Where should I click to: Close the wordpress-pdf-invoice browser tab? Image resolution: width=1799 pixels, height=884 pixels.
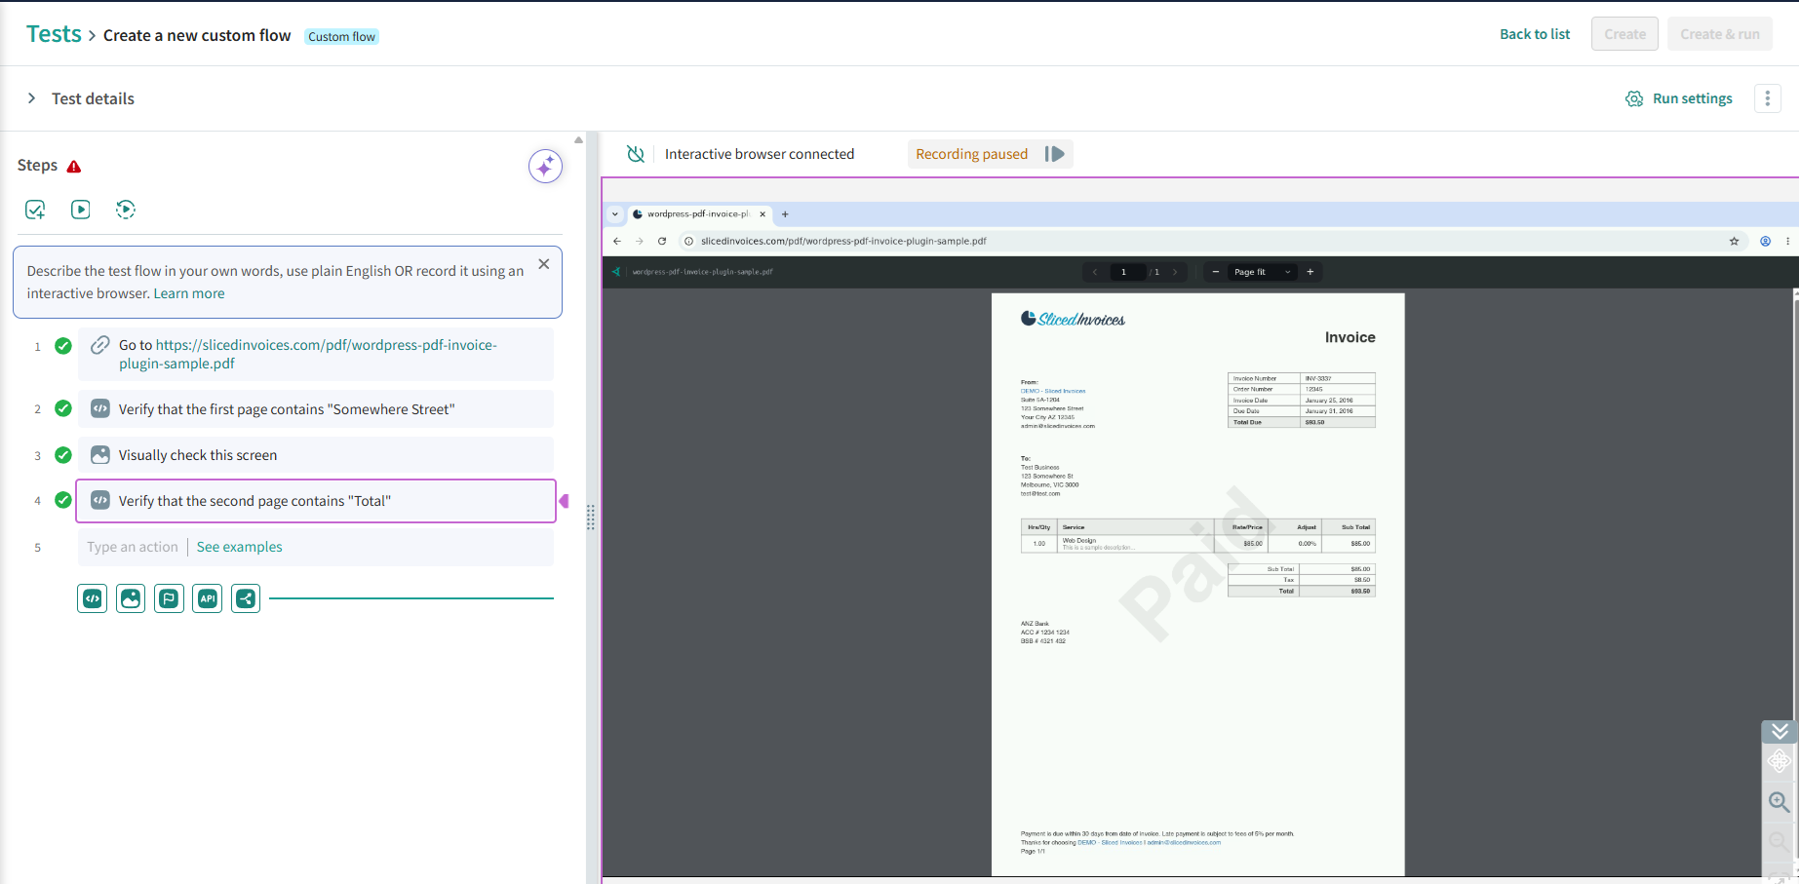[x=763, y=214]
